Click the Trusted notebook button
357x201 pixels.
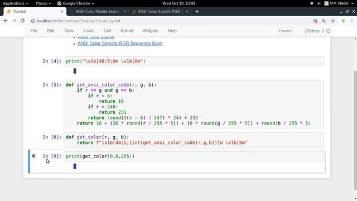(x=285, y=31)
